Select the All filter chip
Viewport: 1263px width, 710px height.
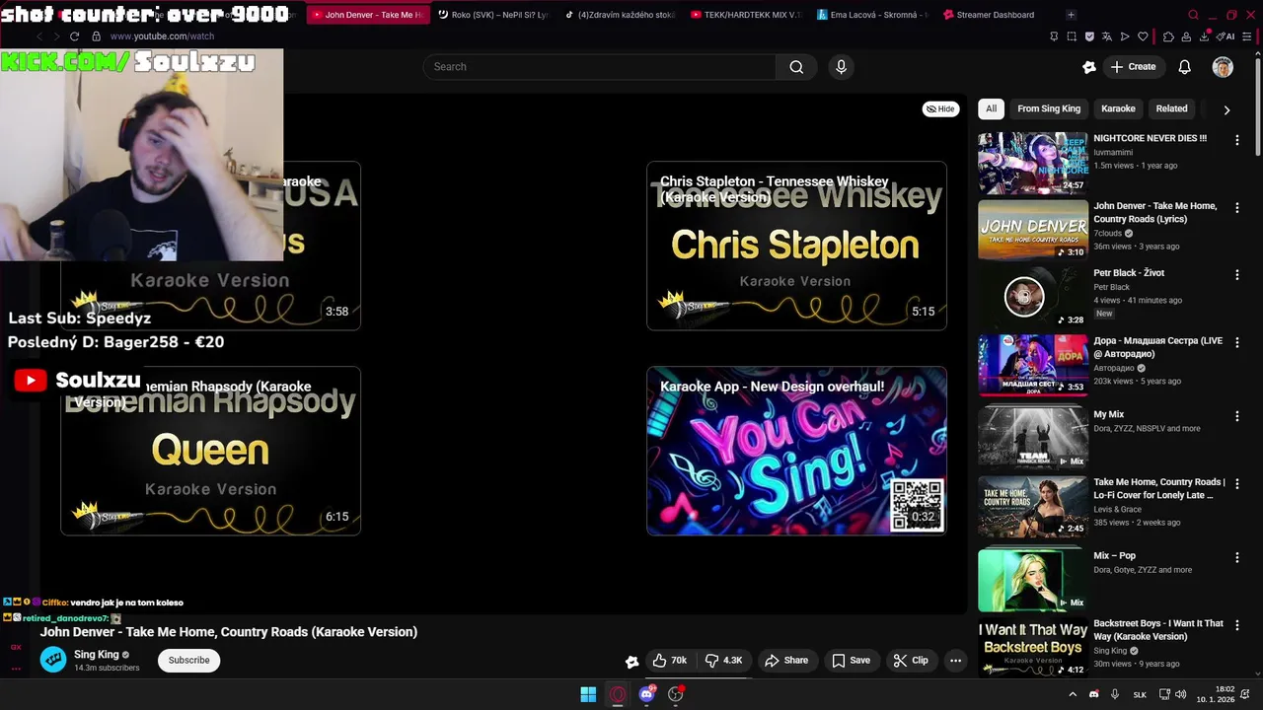click(x=991, y=108)
